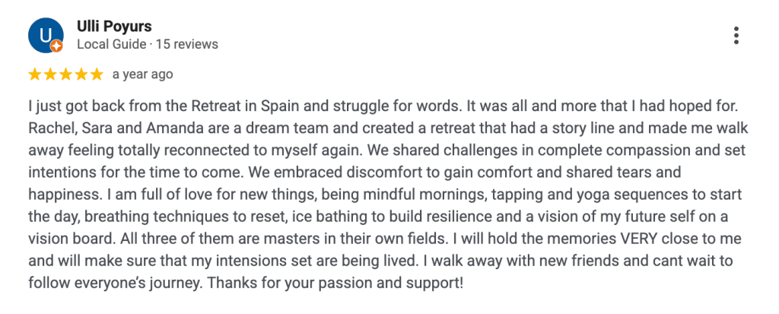Click the "15 reviews" count text
This screenshot has width=779, height=314.
coord(186,44)
